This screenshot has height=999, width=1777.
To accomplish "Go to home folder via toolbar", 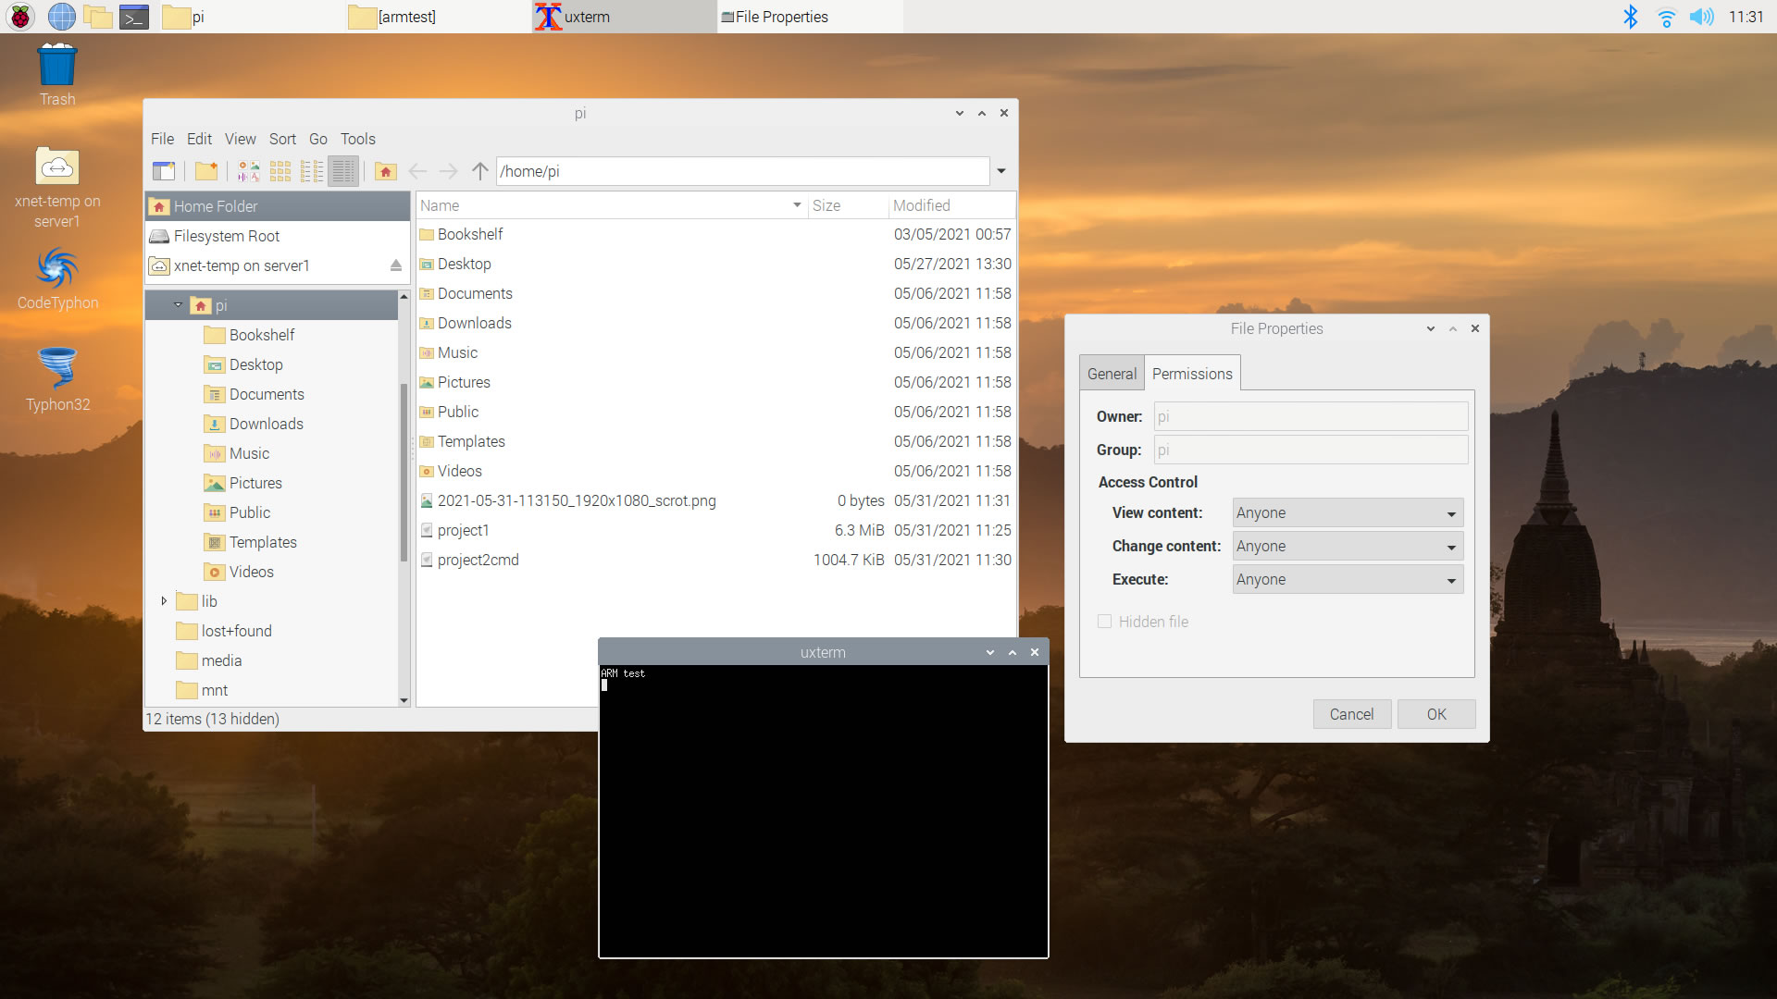I will pyautogui.click(x=386, y=171).
